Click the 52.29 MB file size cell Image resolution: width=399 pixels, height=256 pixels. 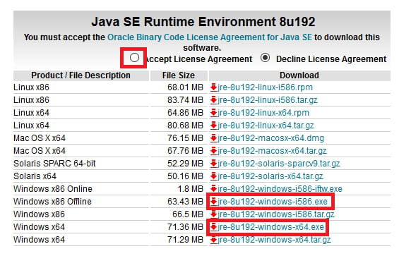[185, 164]
